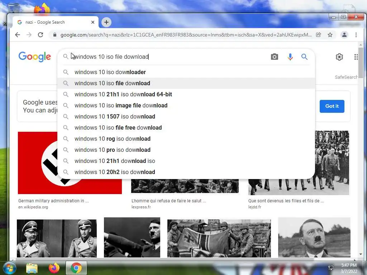Bookmark this page with the star icon
This screenshot has width=367, height=275.
point(330,35)
